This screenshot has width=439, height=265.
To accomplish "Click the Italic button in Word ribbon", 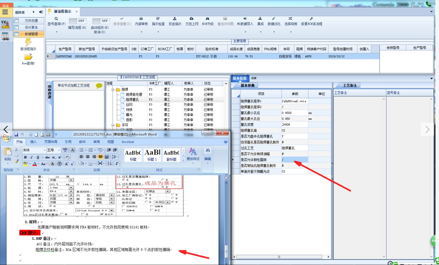I will [31, 157].
